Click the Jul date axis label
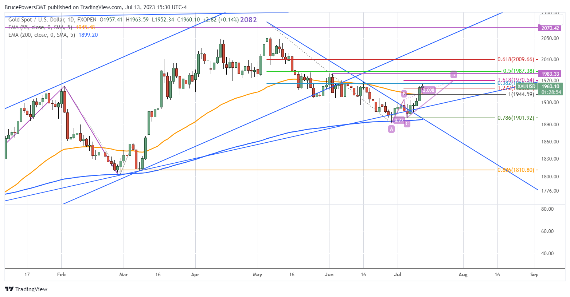Viewport: 570px width, 297px height. point(398,274)
